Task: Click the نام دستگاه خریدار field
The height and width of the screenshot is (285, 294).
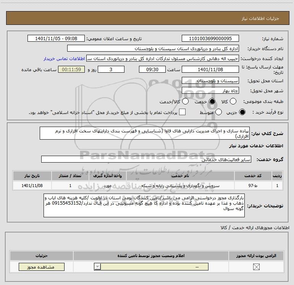Action: coord(153,49)
